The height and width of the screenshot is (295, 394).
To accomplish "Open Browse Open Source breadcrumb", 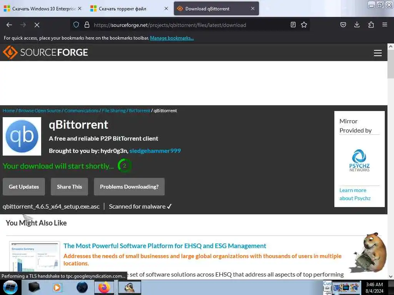I will 40,111.
